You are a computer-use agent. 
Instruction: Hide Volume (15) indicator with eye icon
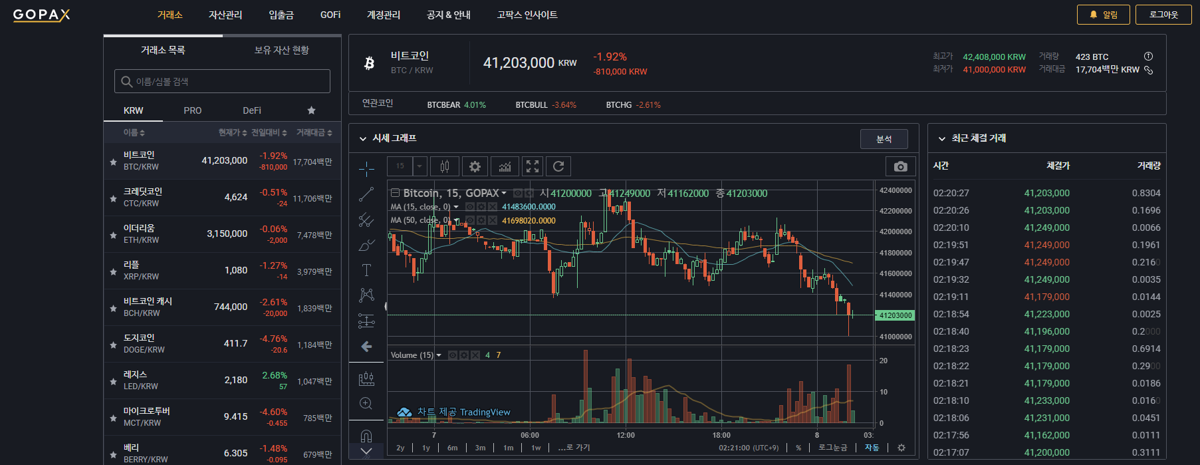click(453, 355)
